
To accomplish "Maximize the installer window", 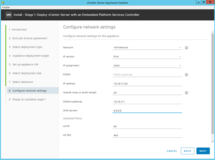I will pyautogui.click(x=204, y=2).
